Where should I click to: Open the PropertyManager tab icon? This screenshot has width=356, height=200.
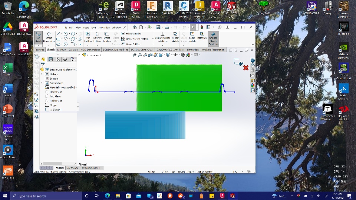point(50,59)
